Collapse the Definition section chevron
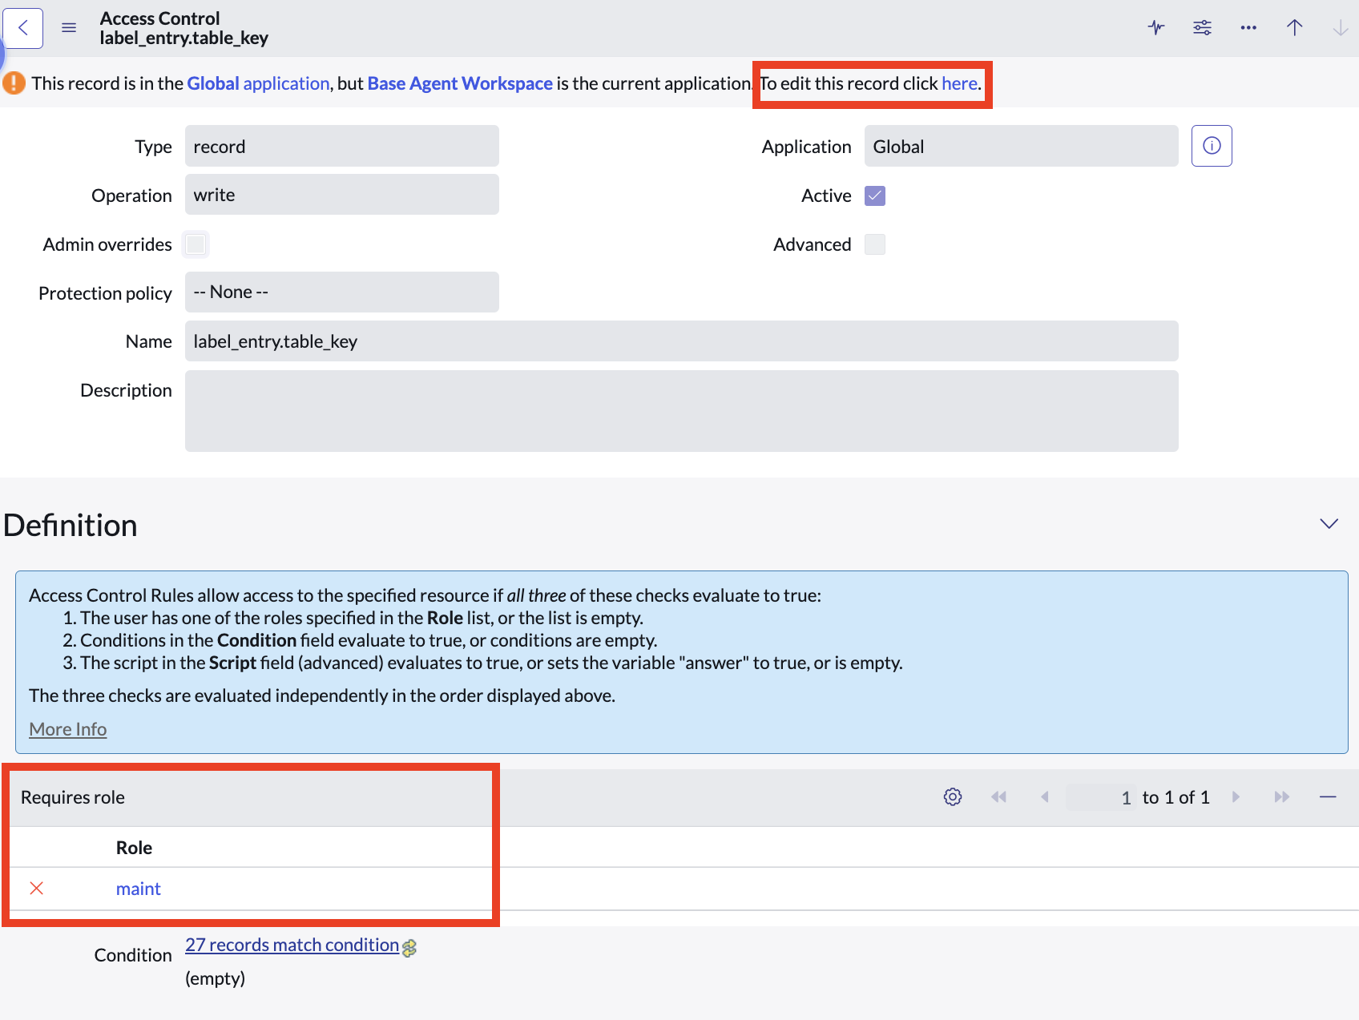This screenshot has height=1020, width=1359. coord(1329,524)
